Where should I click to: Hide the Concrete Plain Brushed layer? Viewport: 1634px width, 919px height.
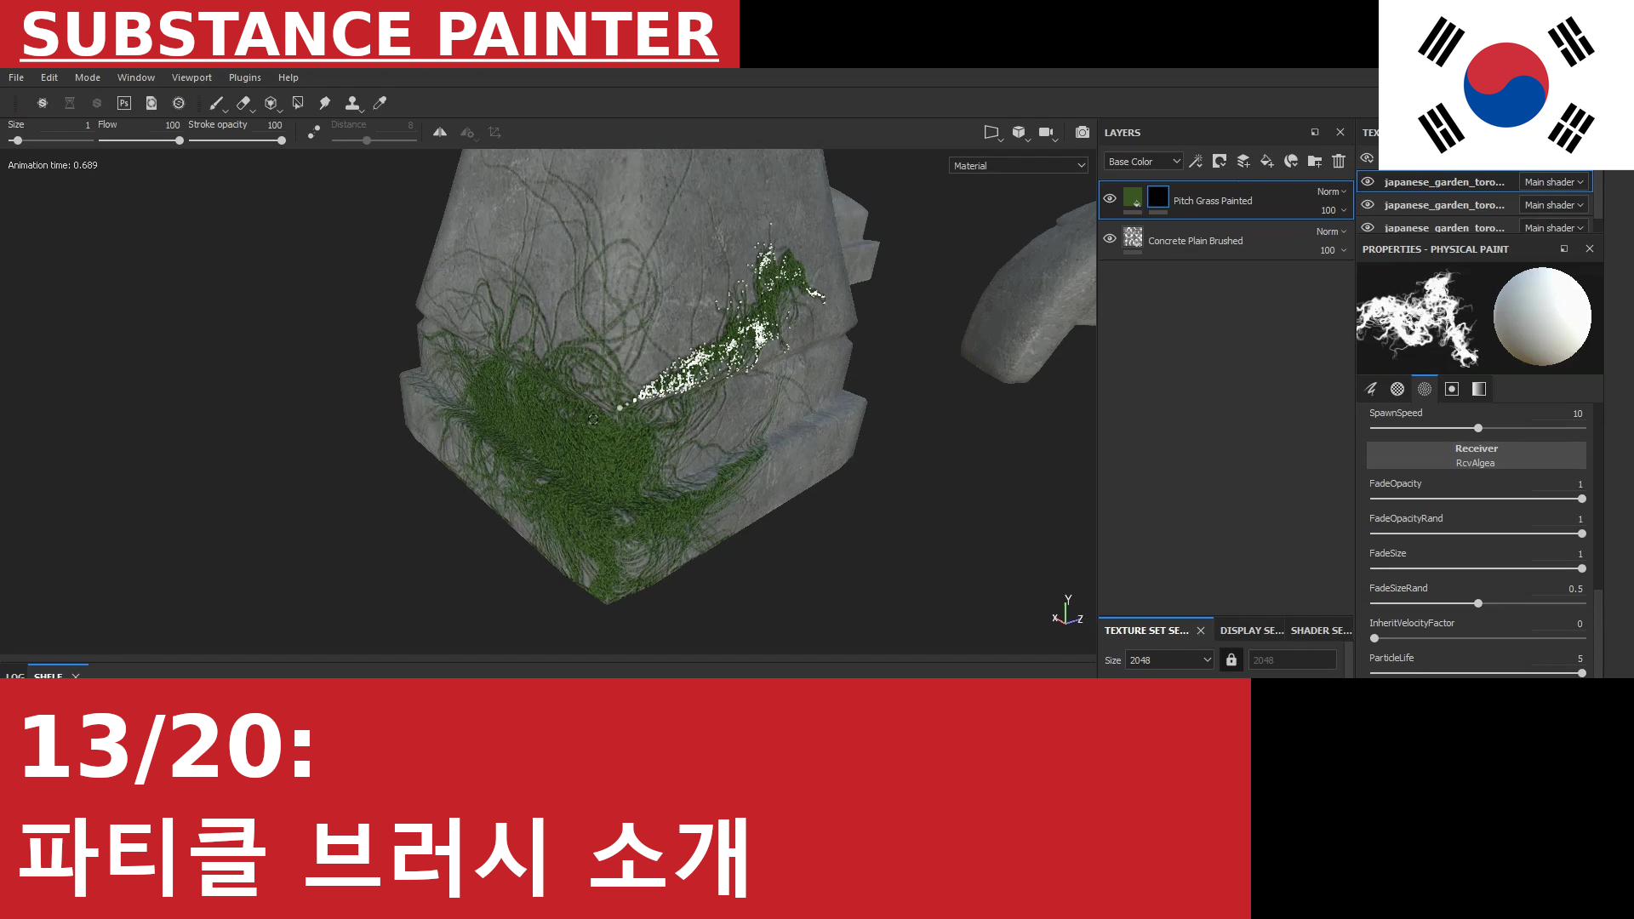[1110, 238]
